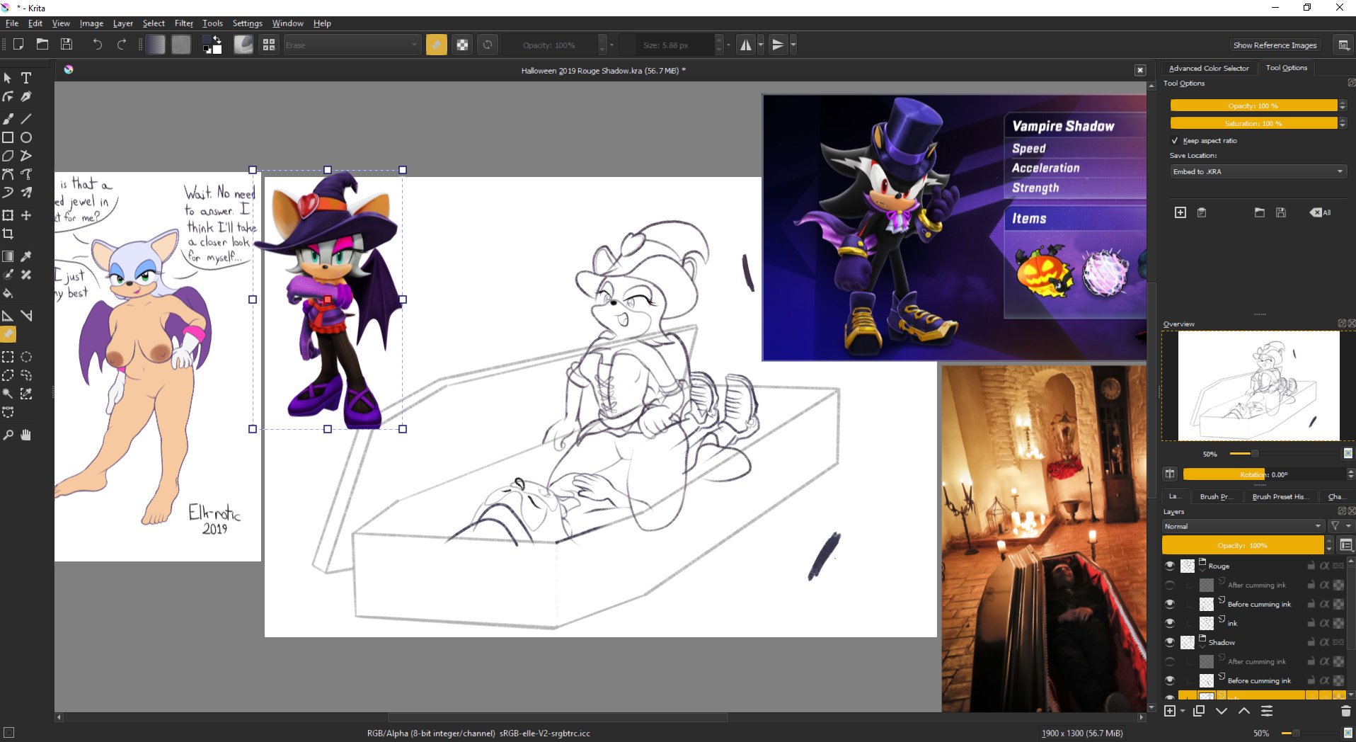Switch to the Advanced Color Selector tab
The width and height of the screenshot is (1356, 742).
[x=1209, y=68]
